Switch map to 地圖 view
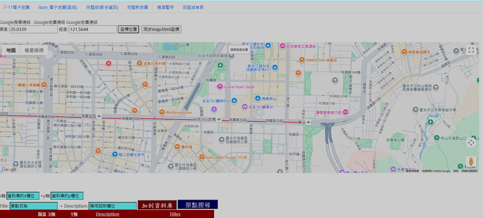The width and height of the screenshot is (483, 218). tap(11, 50)
